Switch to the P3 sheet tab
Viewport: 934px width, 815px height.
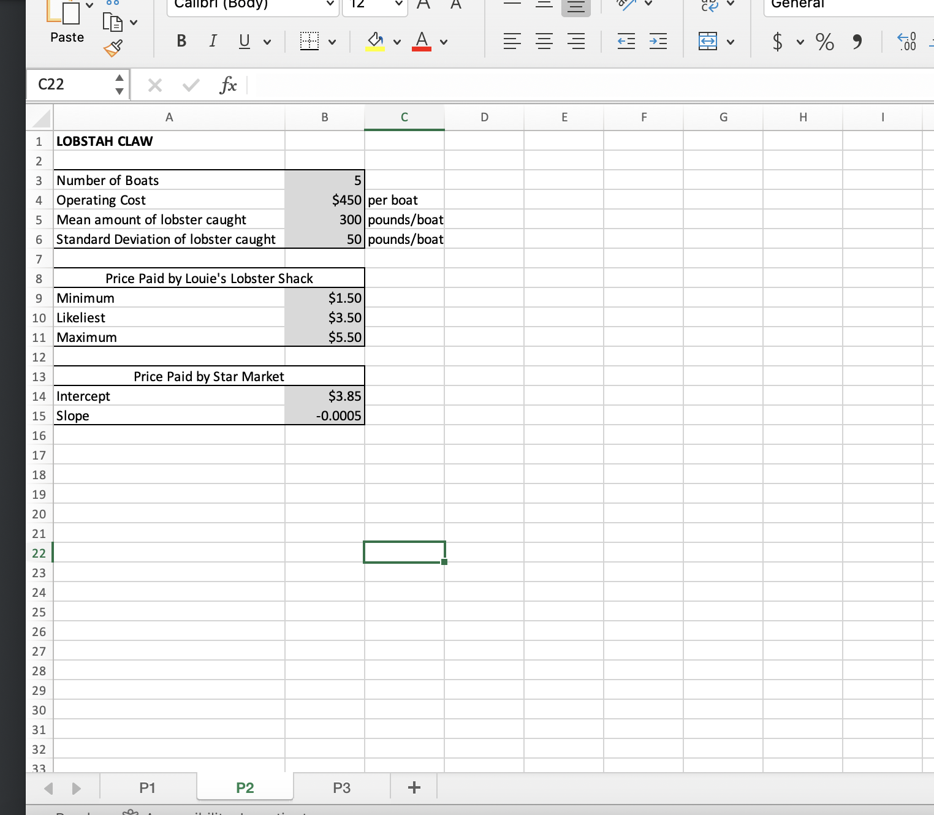click(342, 787)
